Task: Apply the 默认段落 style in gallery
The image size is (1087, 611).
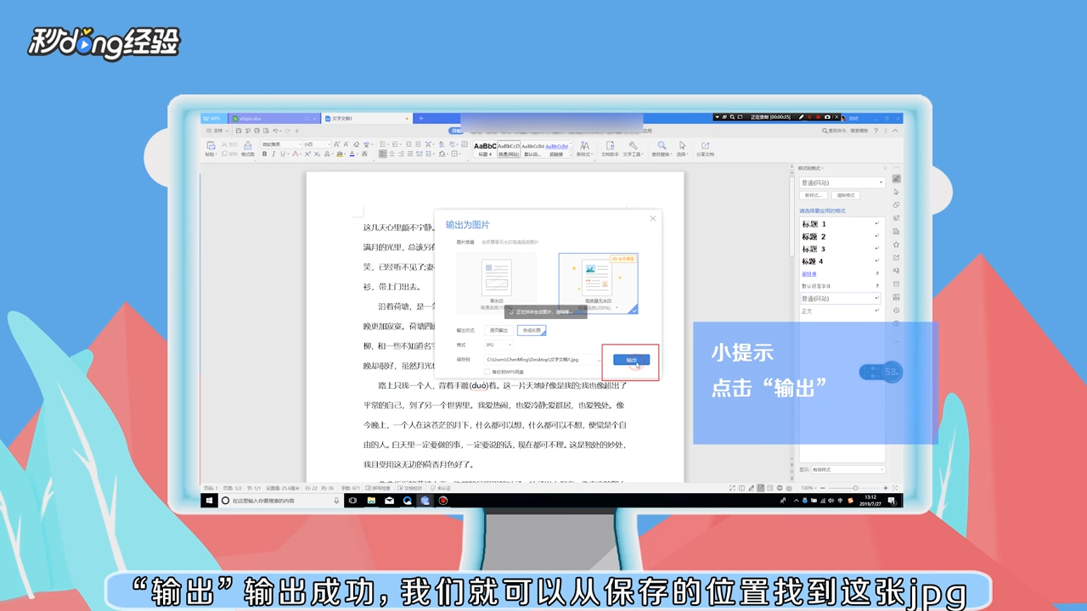Action: 532,149
